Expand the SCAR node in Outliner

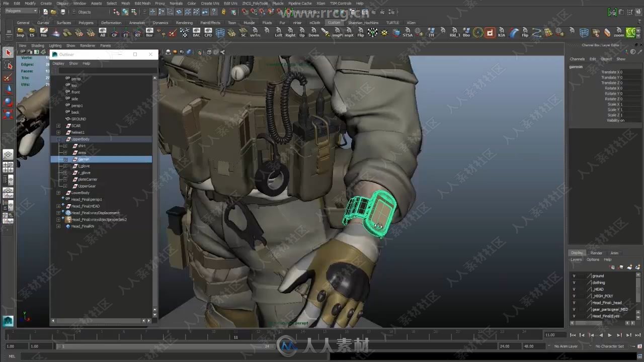pyautogui.click(x=58, y=126)
